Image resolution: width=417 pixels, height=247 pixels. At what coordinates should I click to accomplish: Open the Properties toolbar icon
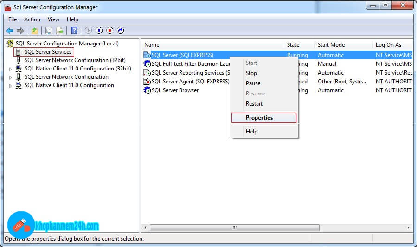(x=49, y=31)
